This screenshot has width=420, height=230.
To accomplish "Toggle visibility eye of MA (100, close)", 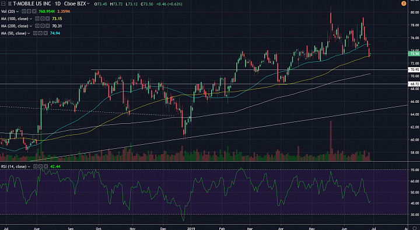I will coord(37,19).
